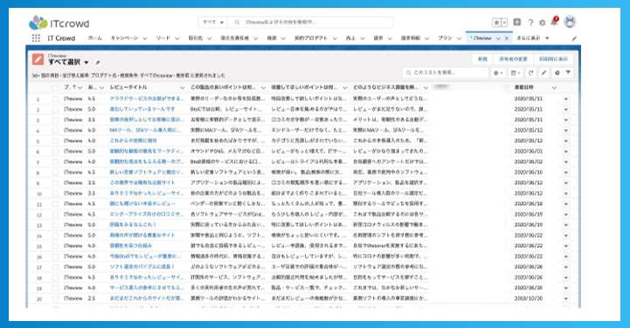630x328 pixels.
Task: Click the pencil to edit the navigation bar
Action: [574, 38]
